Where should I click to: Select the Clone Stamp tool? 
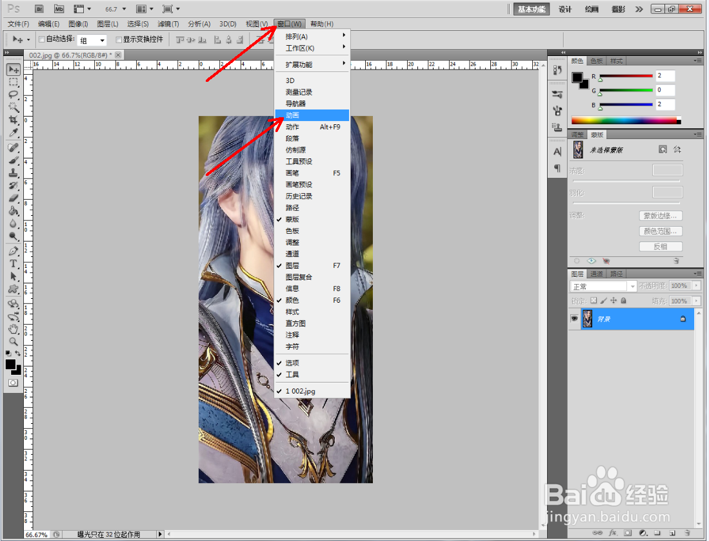tap(13, 173)
